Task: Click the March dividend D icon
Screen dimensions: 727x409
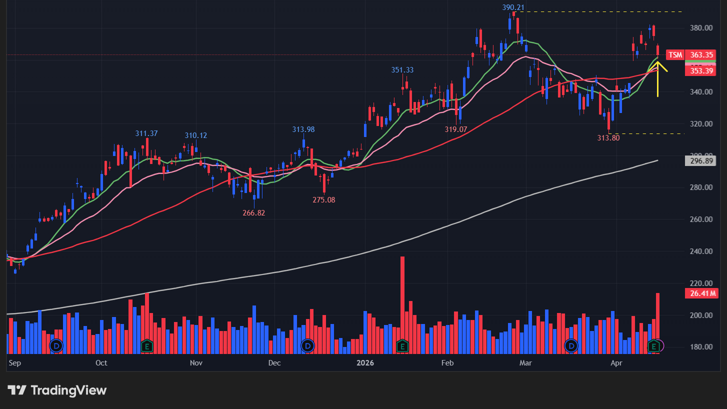Action: coord(571,345)
